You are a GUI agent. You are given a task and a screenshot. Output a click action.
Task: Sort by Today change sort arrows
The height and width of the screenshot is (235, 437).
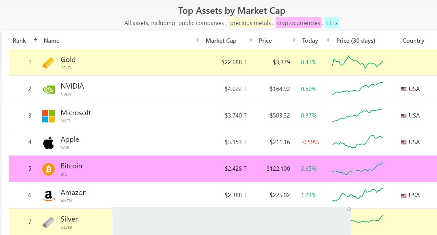[328, 40]
